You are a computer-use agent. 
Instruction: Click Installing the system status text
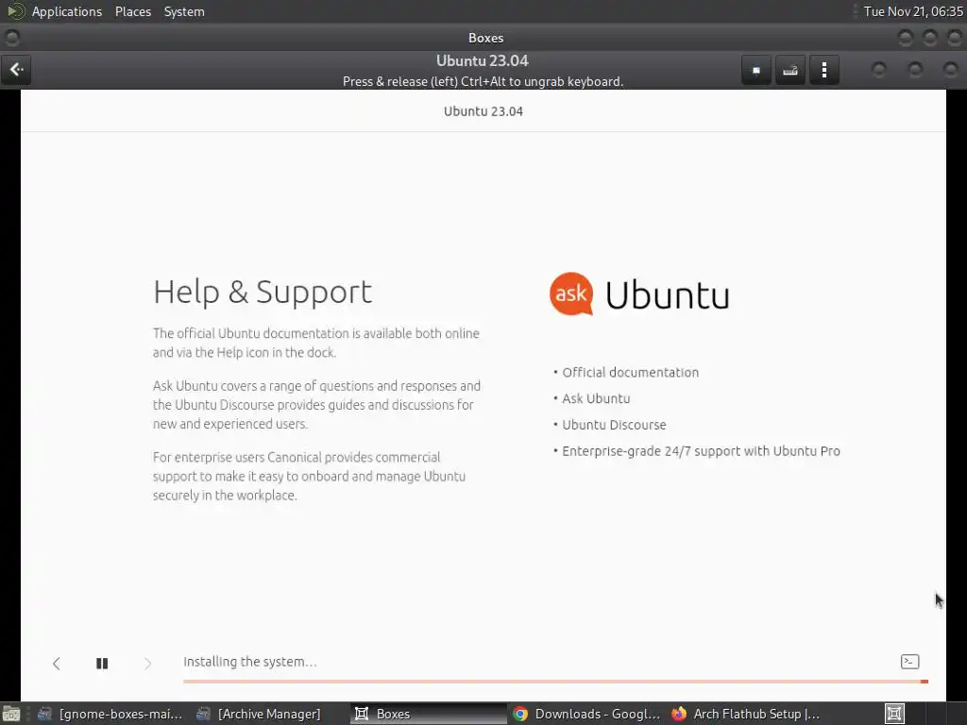click(x=249, y=662)
